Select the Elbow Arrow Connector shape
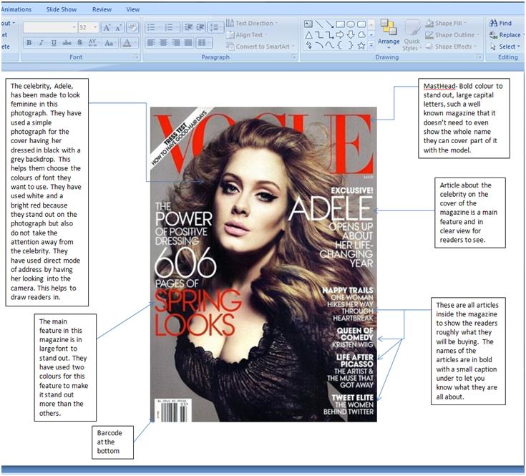The width and height of the screenshot is (526, 476). coord(330,34)
